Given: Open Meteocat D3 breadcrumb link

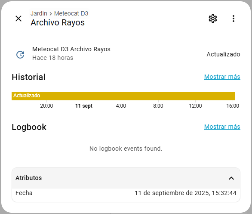Looking at the screenshot, I should (71, 13).
